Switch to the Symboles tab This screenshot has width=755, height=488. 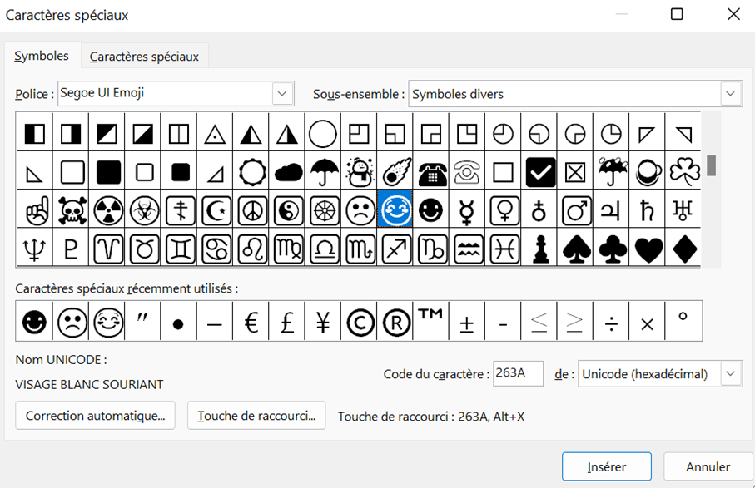42,56
